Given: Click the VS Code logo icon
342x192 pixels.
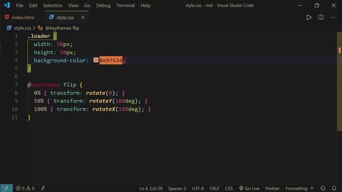Looking at the screenshot, I should [x=6, y=5].
